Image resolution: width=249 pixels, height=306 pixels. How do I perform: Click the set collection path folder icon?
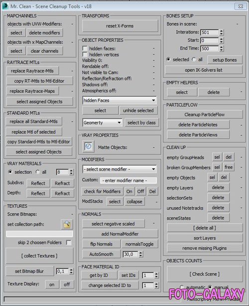click(67, 225)
